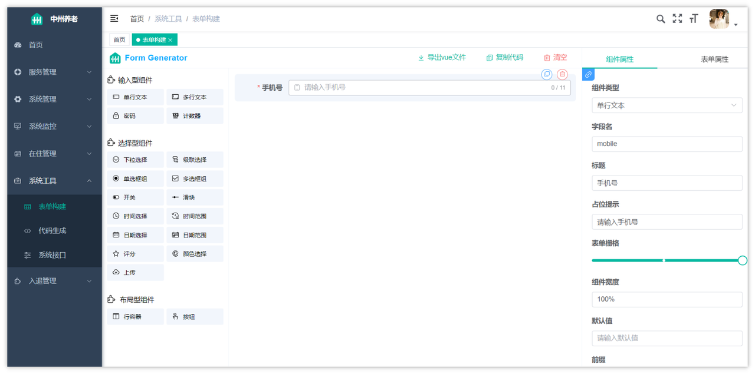Click the Form Generator logo title

pyautogui.click(x=149, y=58)
